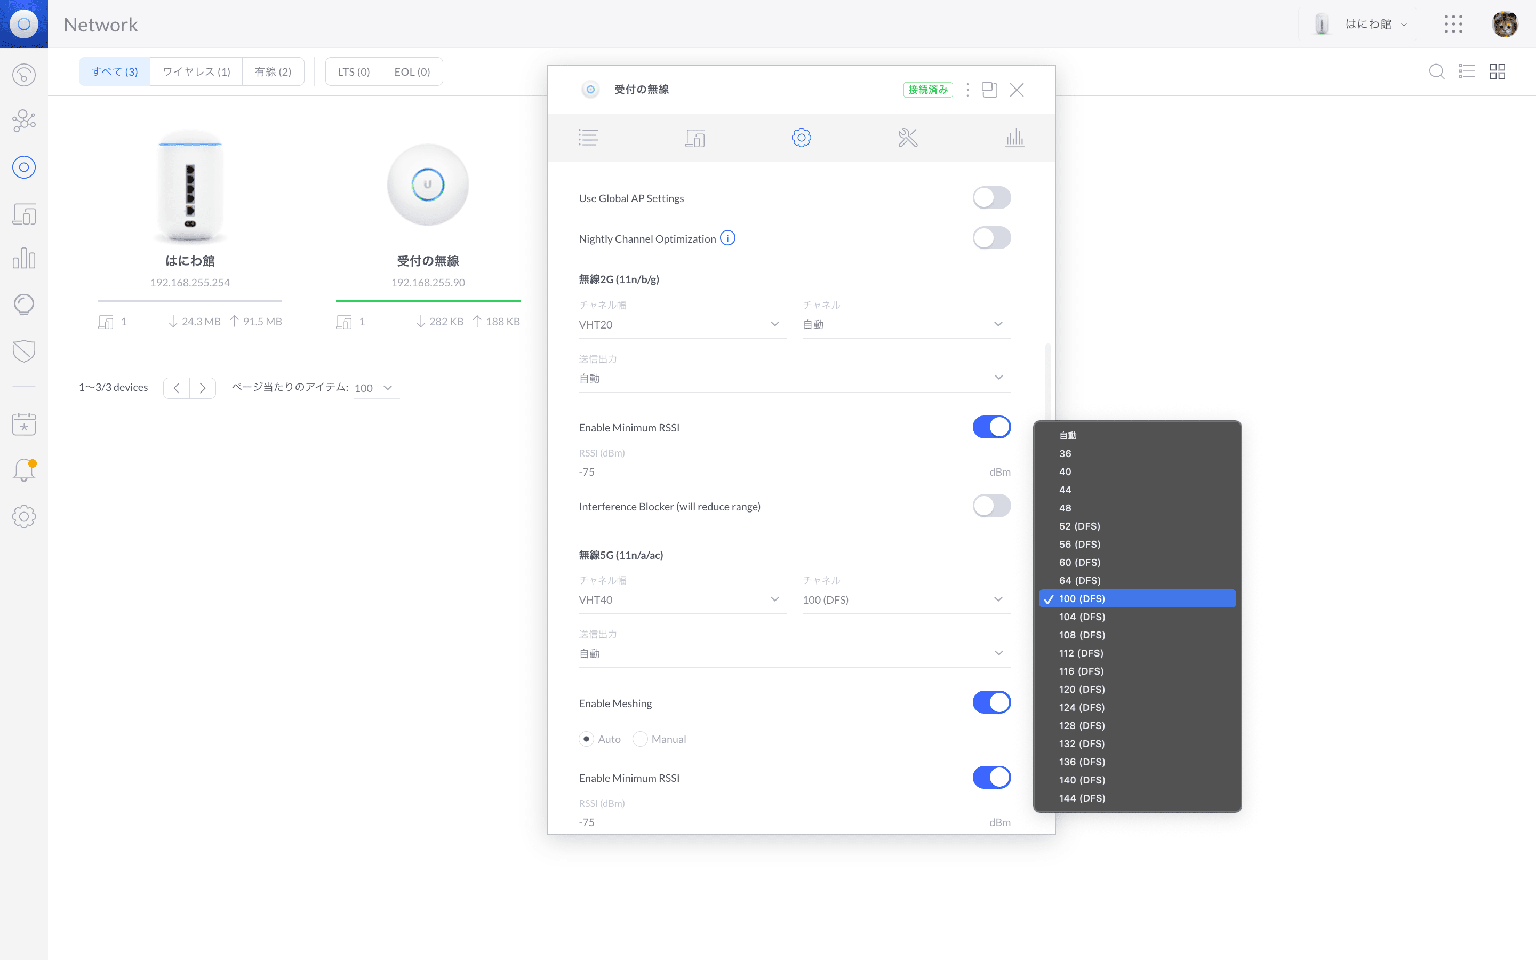Disable 2G Enable Minimum RSSI switch
Image resolution: width=1536 pixels, height=960 pixels.
click(x=991, y=427)
